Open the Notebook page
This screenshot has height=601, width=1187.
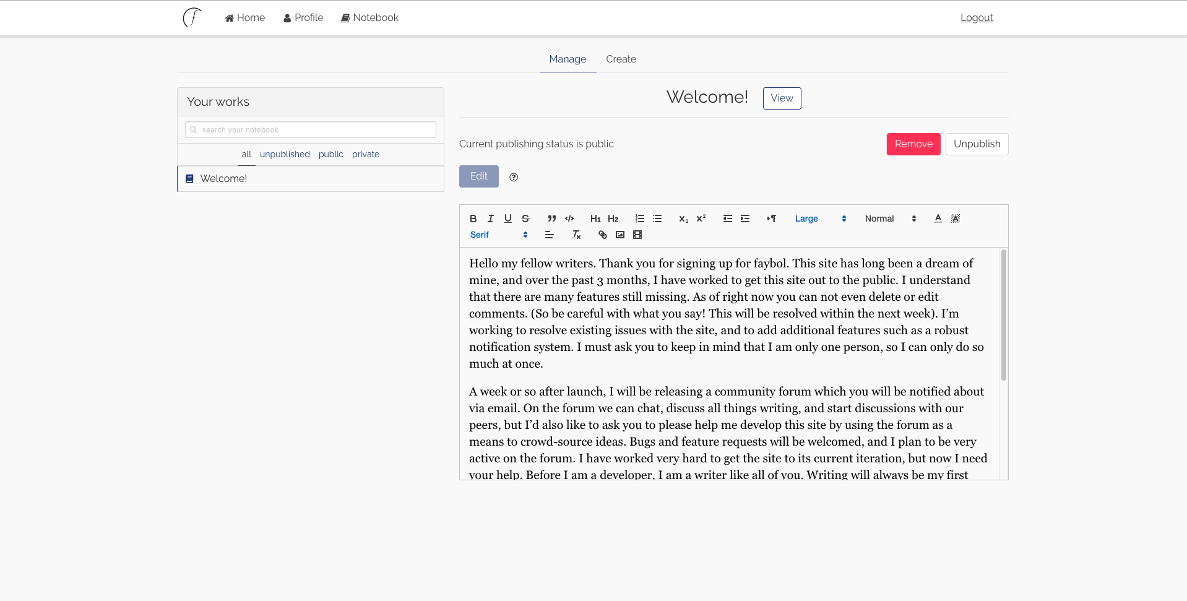click(370, 17)
